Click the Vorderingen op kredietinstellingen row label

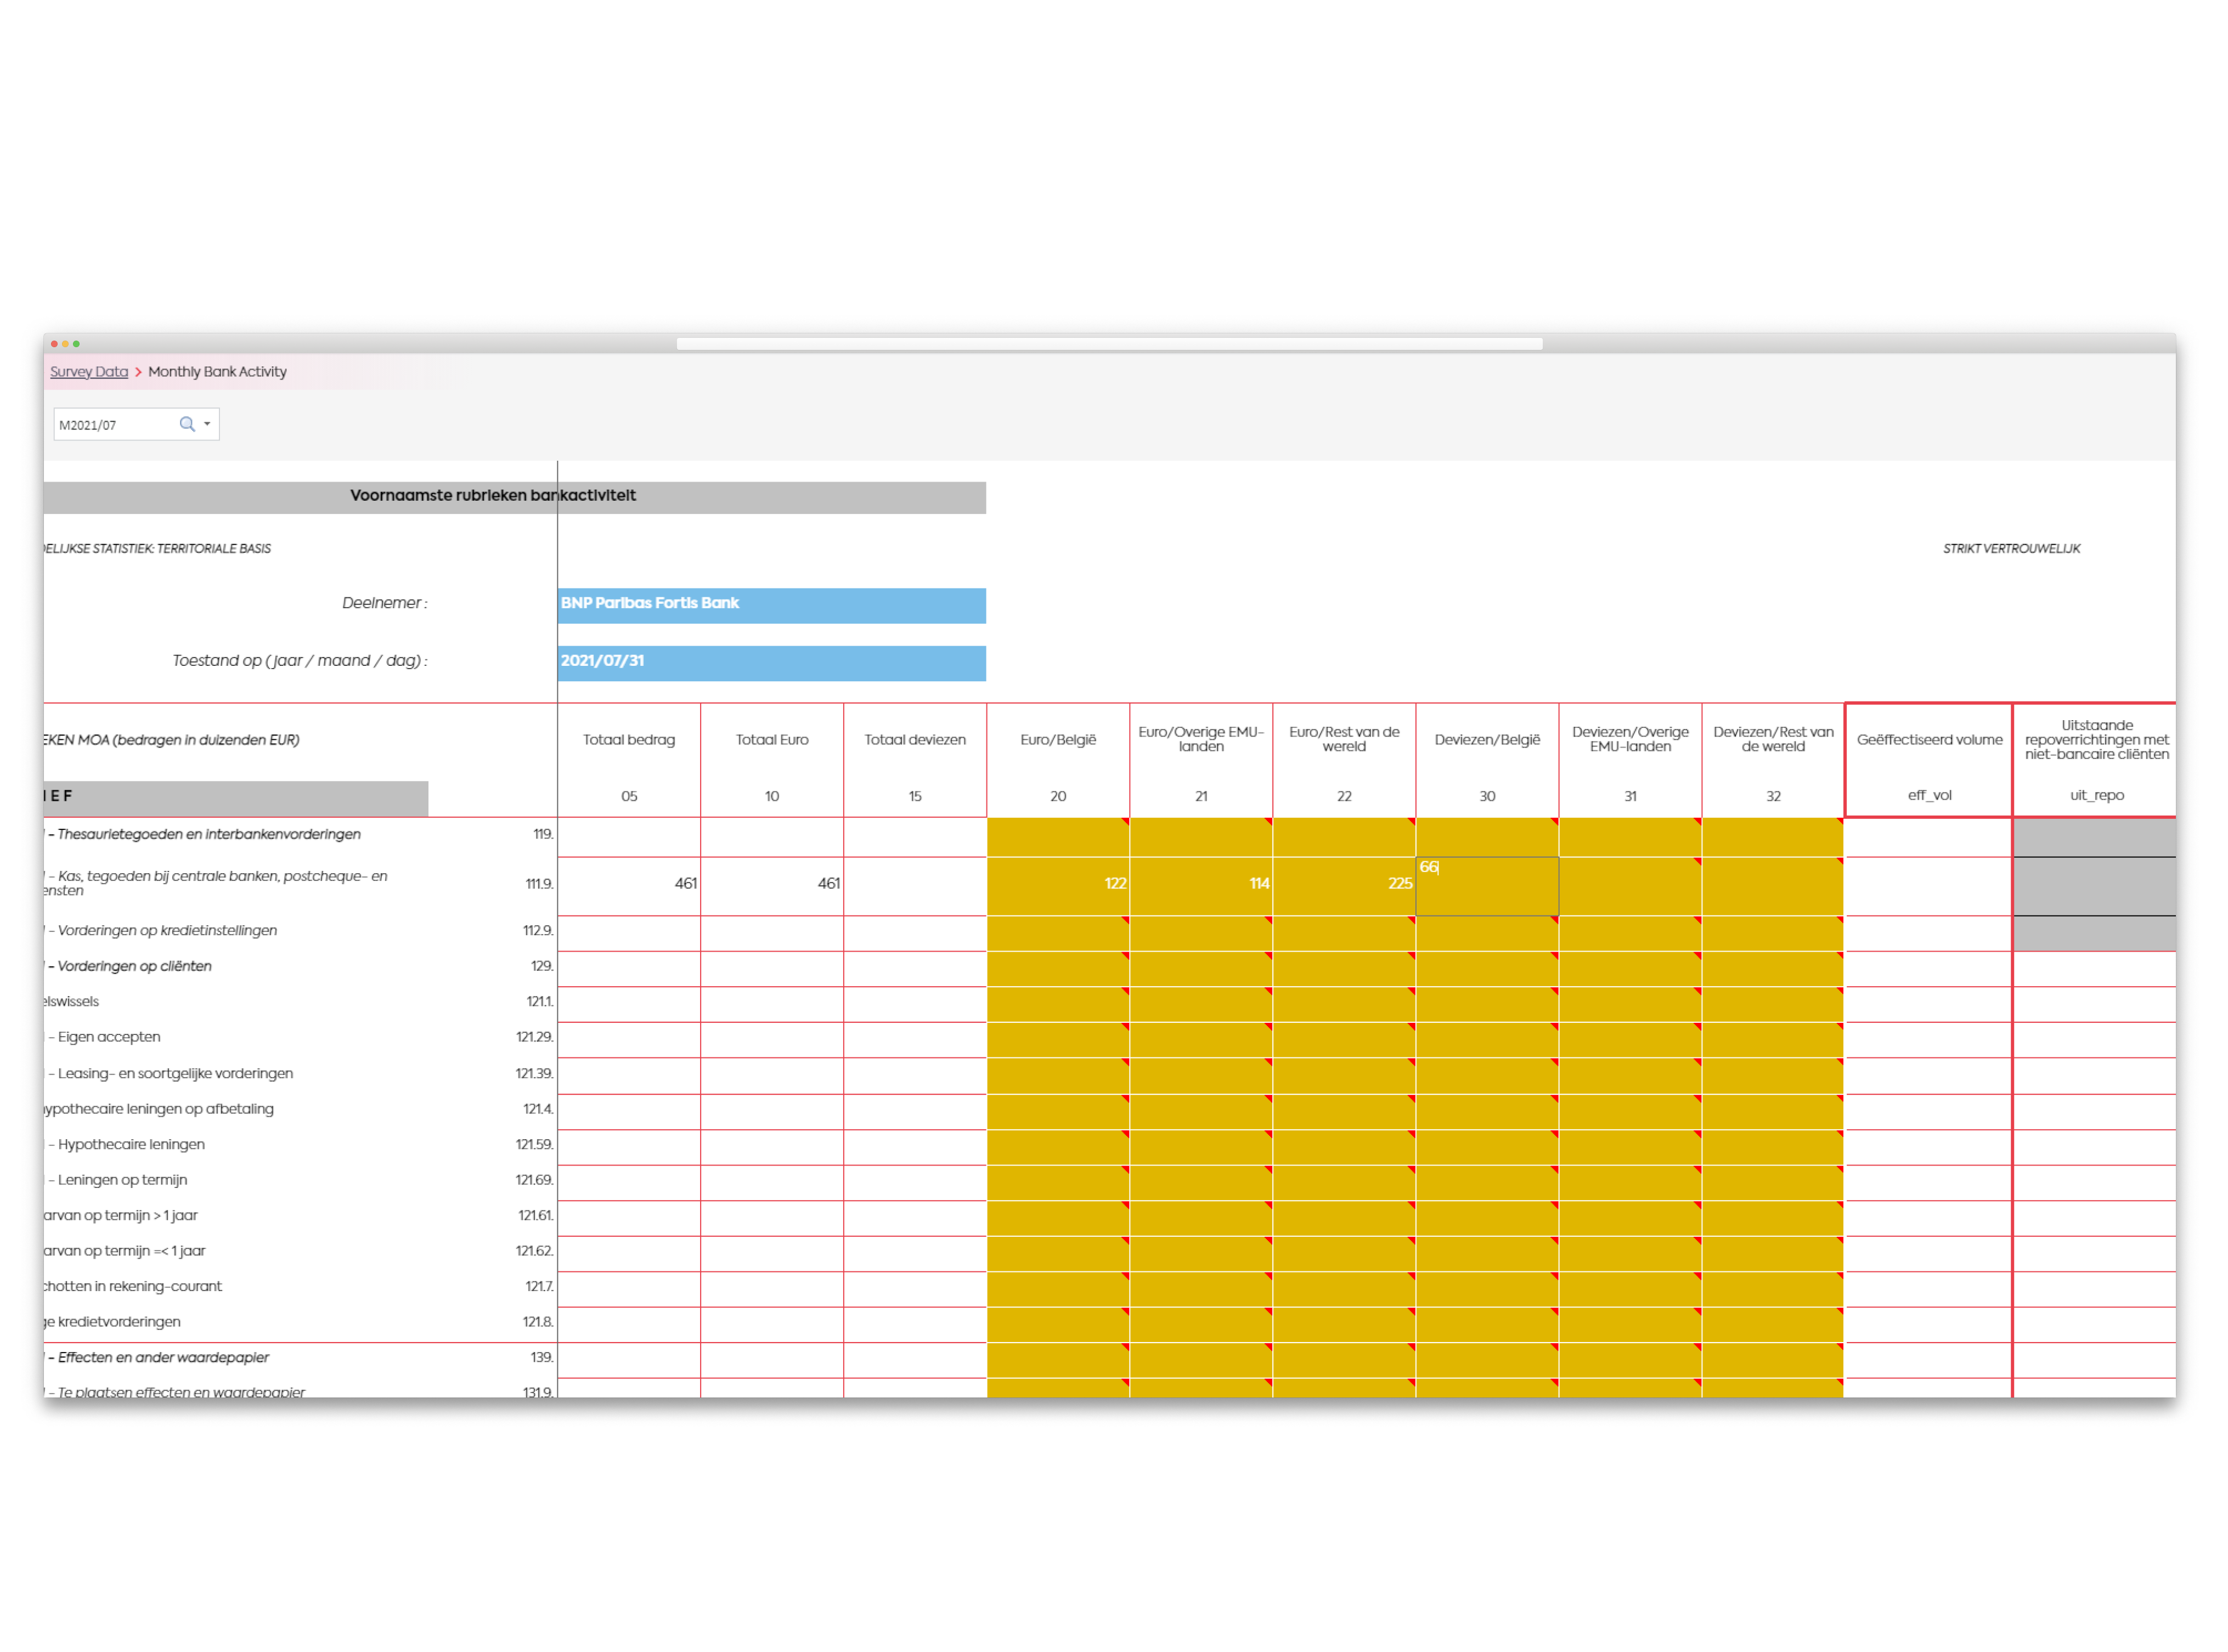(166, 931)
